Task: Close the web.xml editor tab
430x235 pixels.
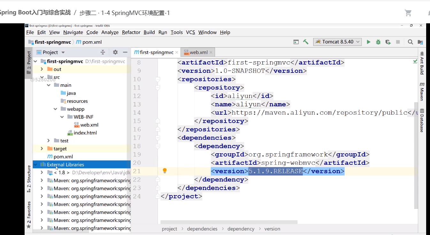Action: [211, 52]
